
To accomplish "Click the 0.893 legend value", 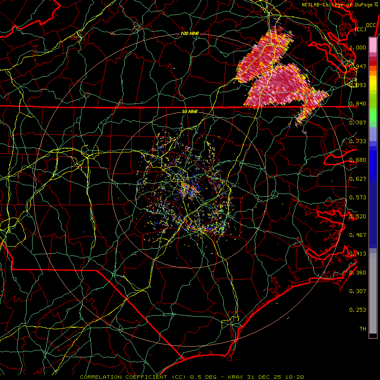I will 358,85.
